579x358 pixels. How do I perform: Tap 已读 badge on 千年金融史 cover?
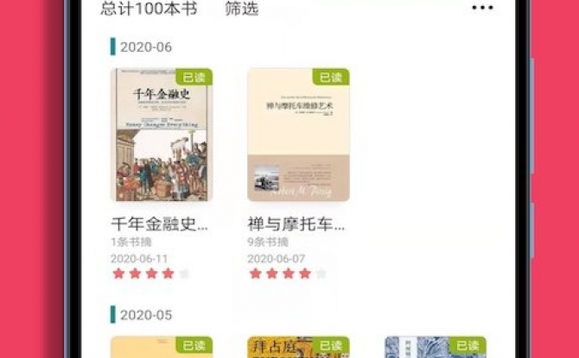point(194,77)
